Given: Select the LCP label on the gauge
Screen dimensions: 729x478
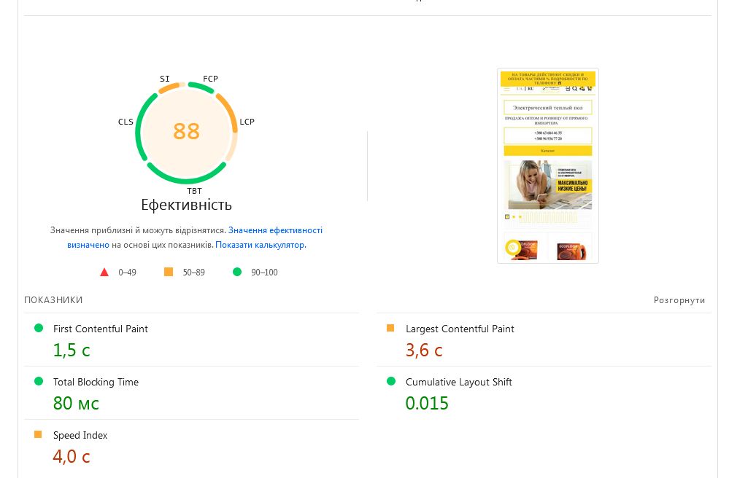Looking at the screenshot, I should coord(247,122).
